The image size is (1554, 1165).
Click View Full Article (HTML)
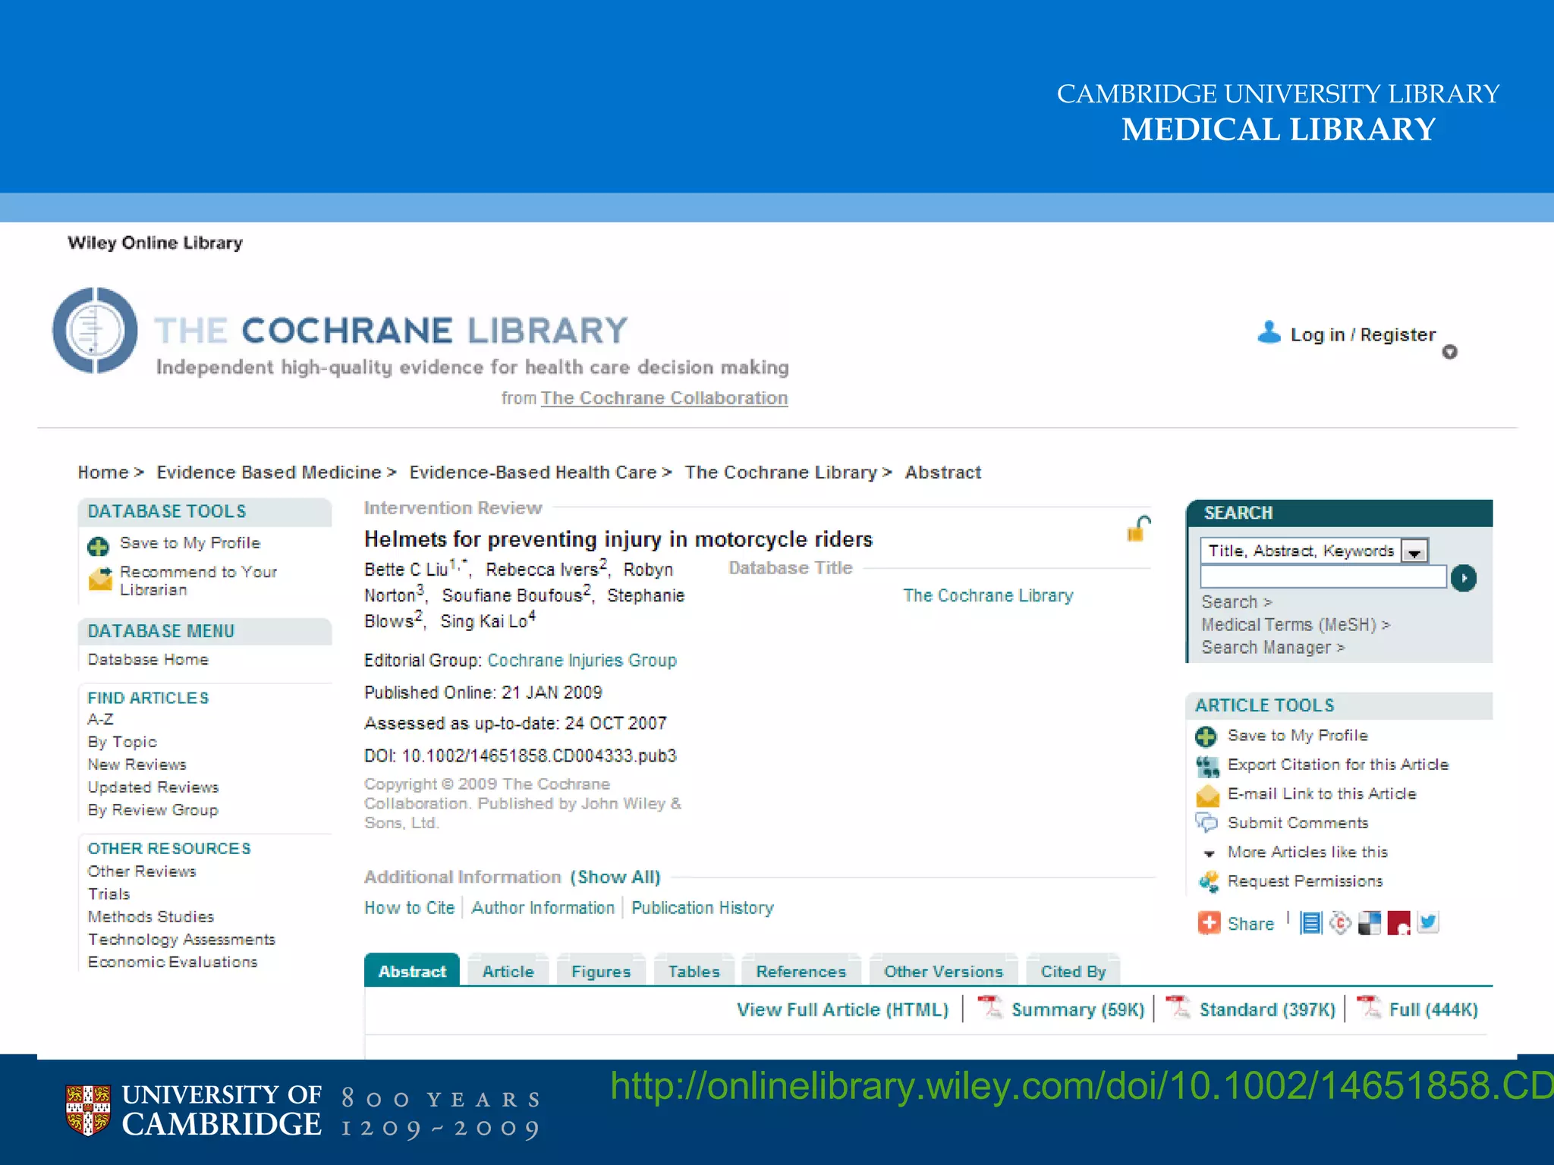[842, 1010]
